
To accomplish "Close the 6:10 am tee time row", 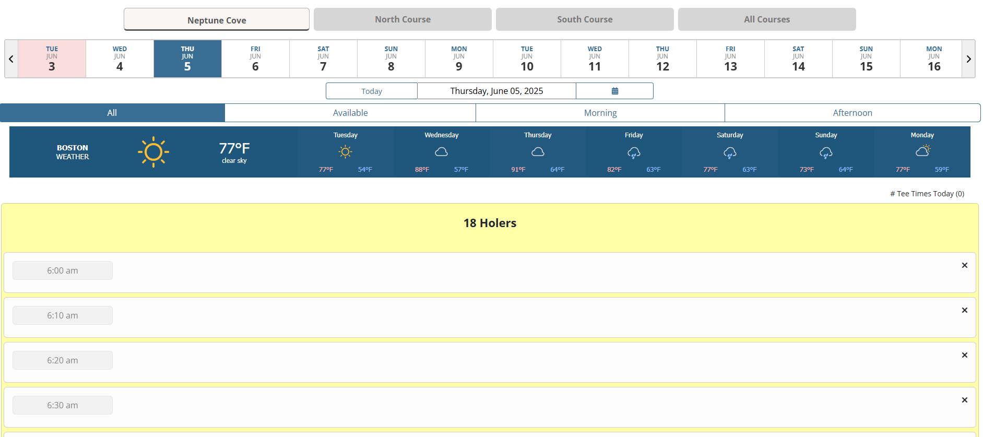I will (x=965, y=310).
